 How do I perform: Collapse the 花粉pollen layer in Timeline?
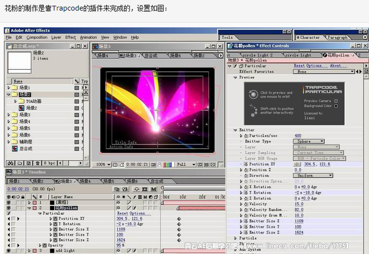[x=30, y=208]
